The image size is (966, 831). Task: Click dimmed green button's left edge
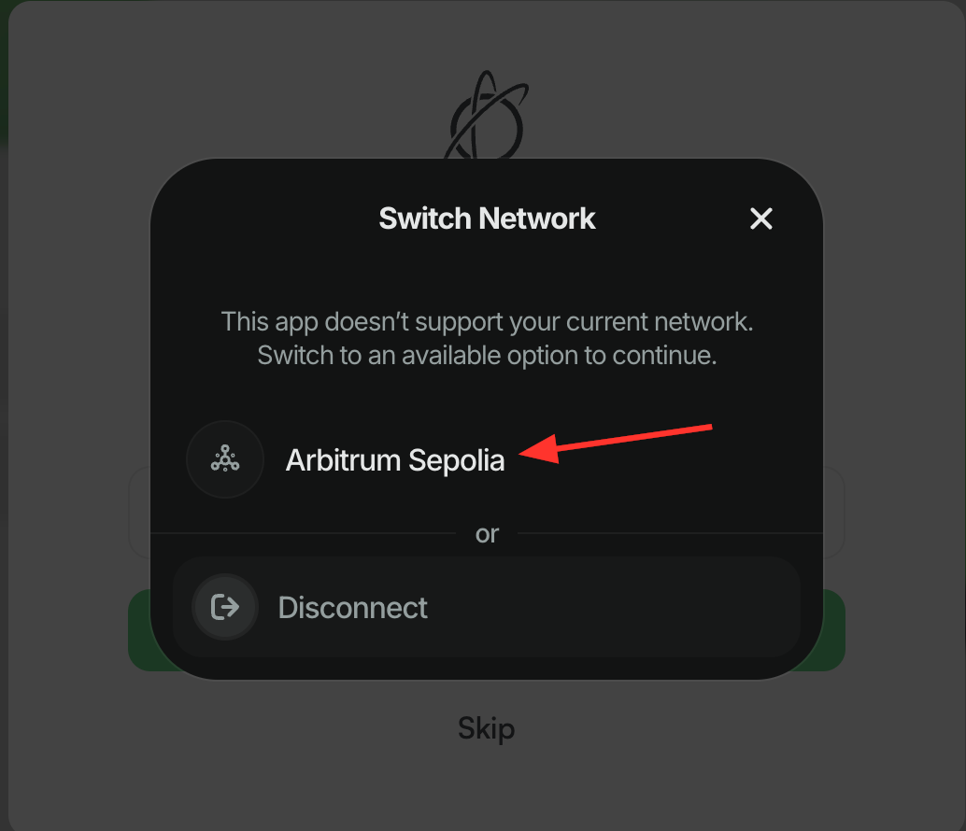tap(139, 630)
